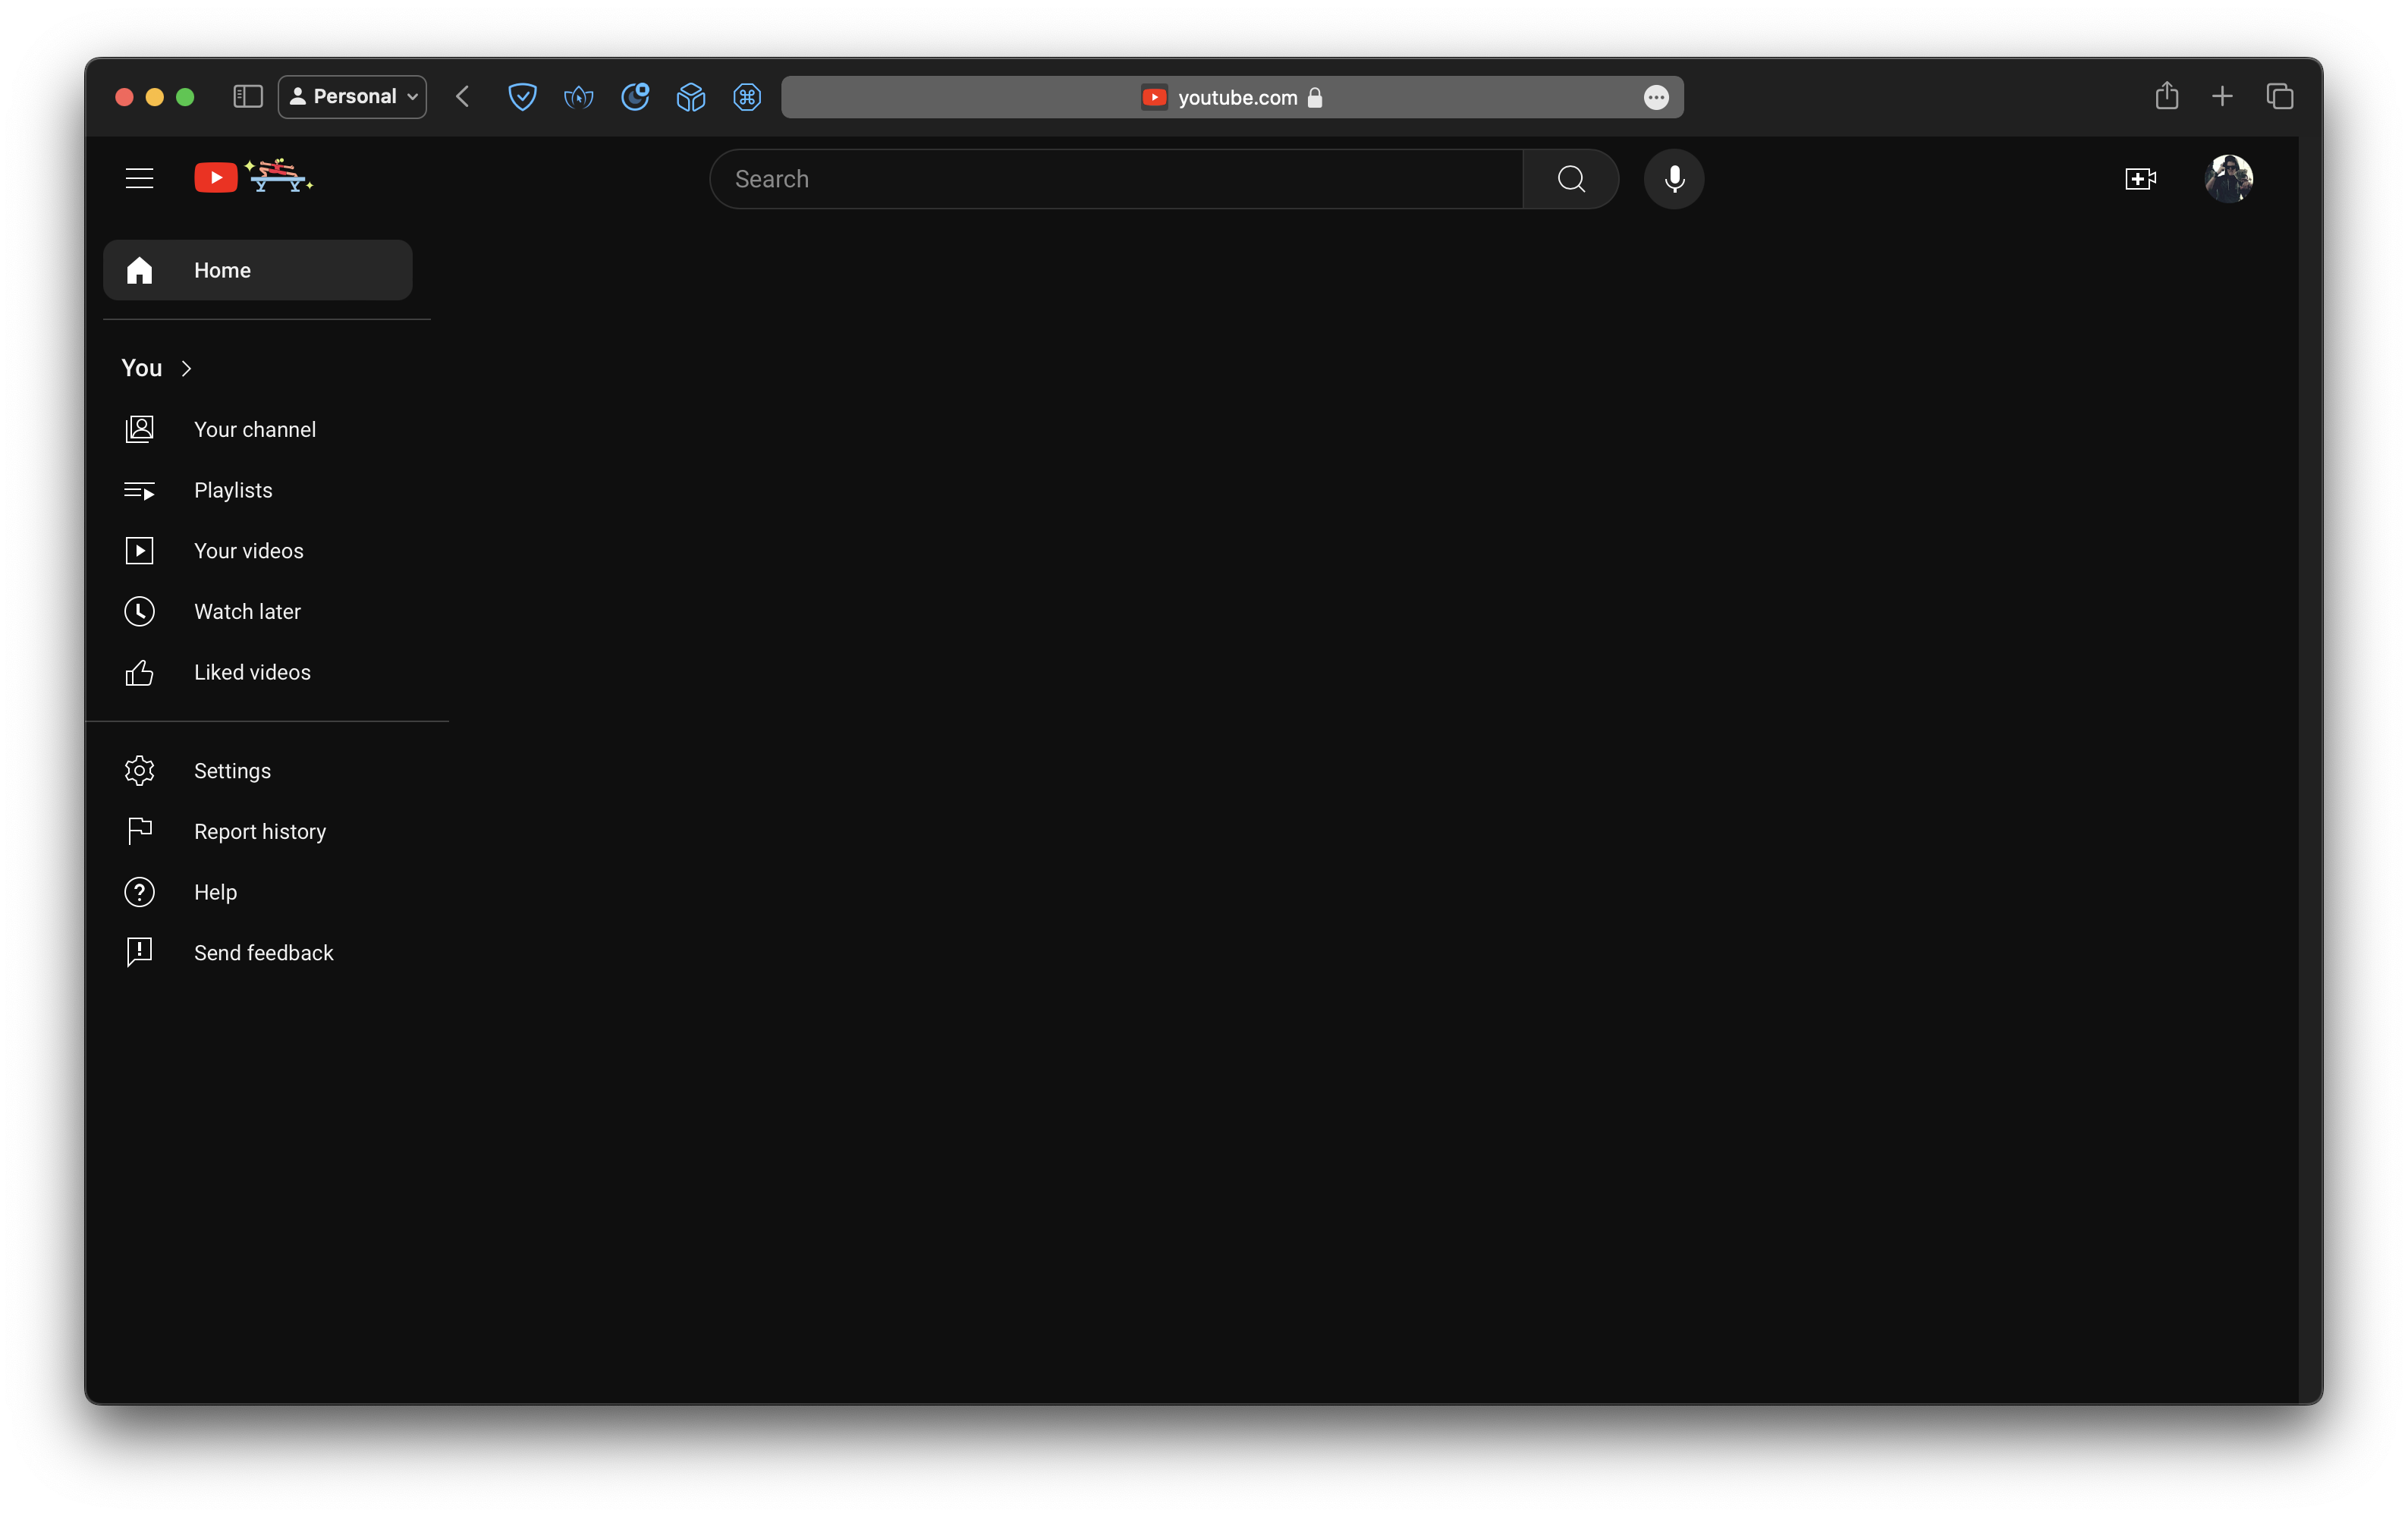Image resolution: width=2408 pixels, height=1517 pixels.
Task: Click the Send feedback item
Action: pos(263,953)
